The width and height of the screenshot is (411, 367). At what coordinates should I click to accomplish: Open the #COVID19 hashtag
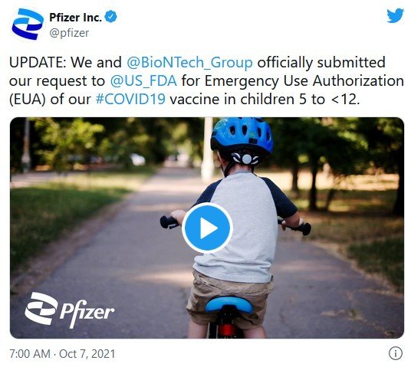130,100
